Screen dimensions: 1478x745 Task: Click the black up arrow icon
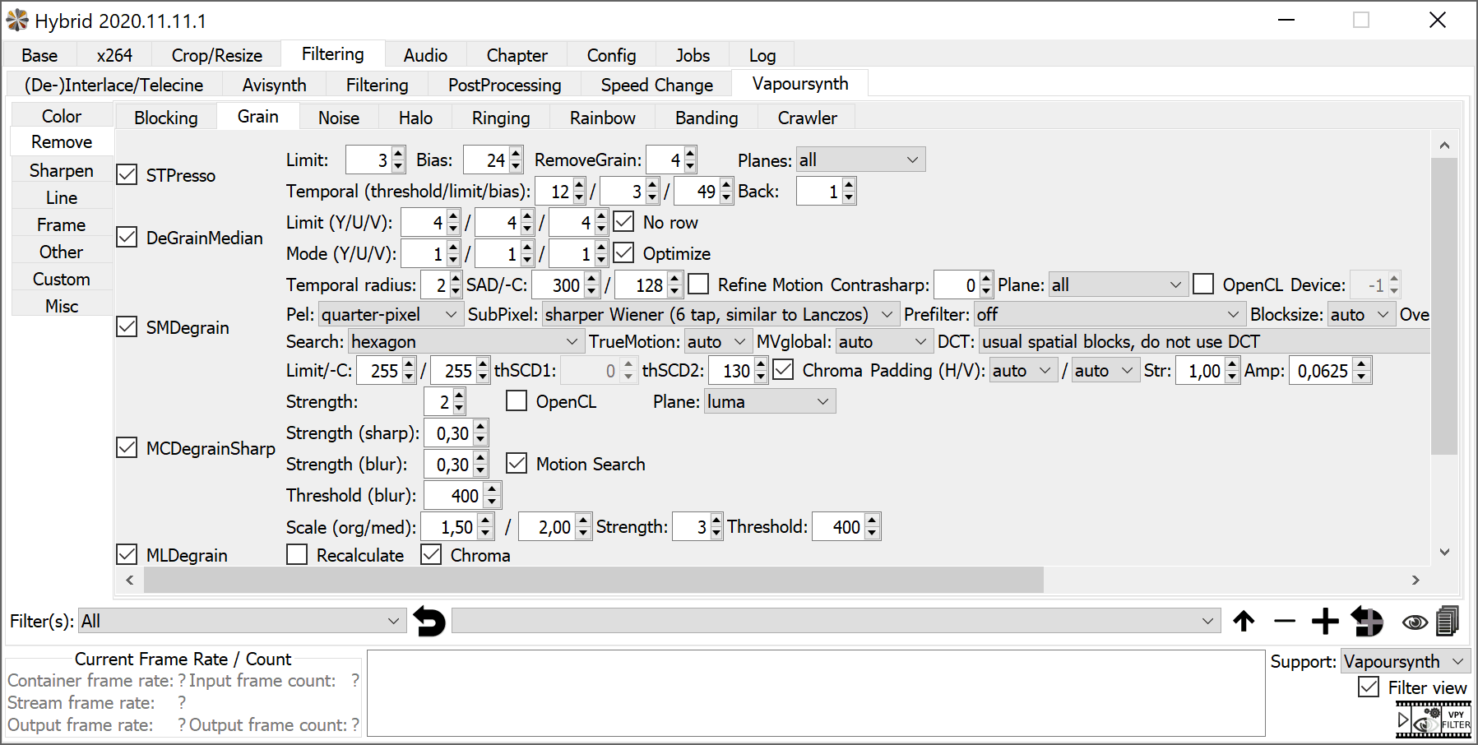(1244, 622)
